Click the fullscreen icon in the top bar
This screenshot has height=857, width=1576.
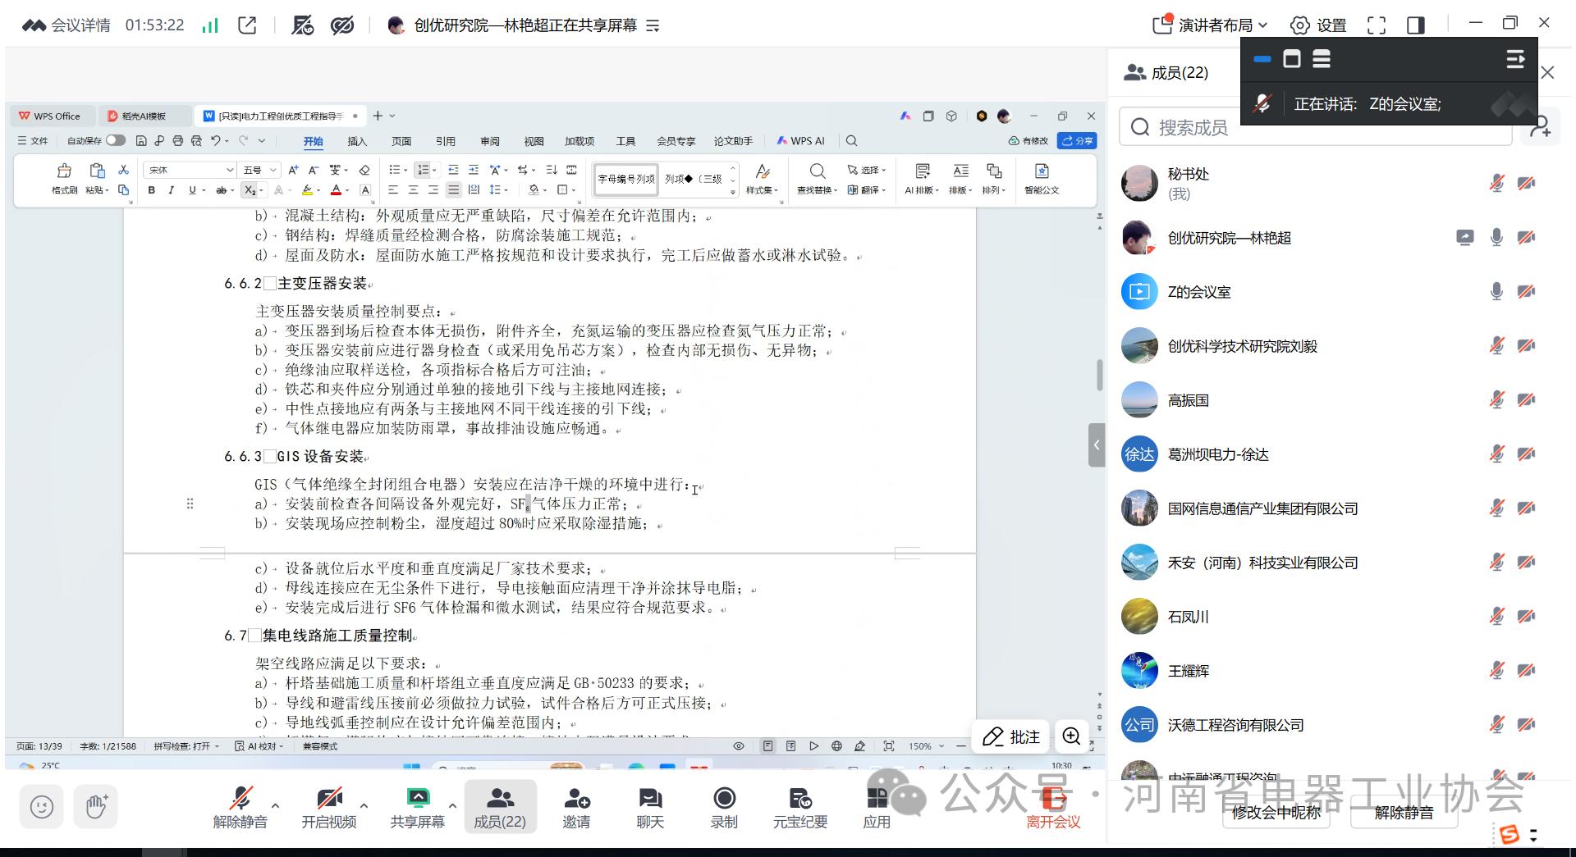[1377, 25]
